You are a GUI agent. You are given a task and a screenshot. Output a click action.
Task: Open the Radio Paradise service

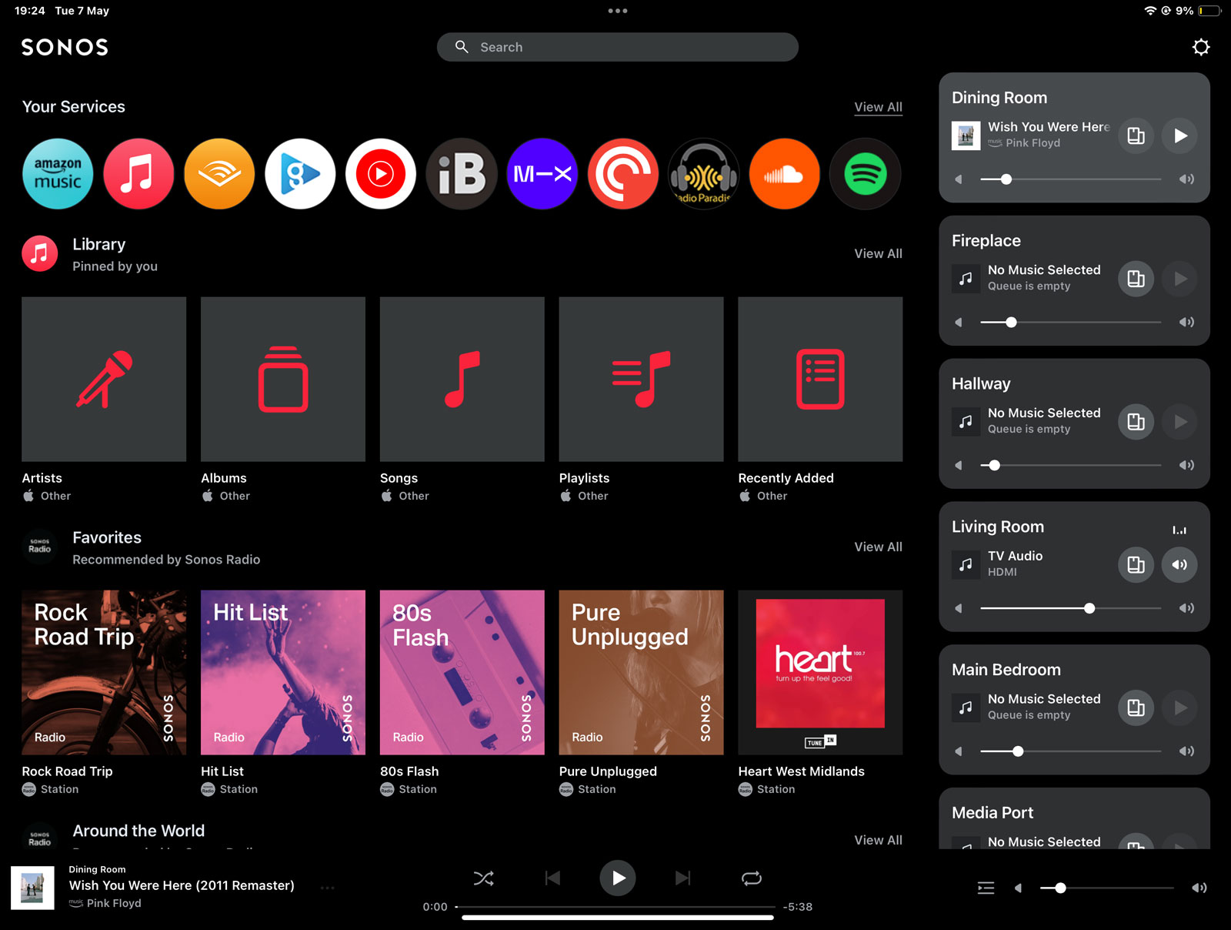pos(704,174)
